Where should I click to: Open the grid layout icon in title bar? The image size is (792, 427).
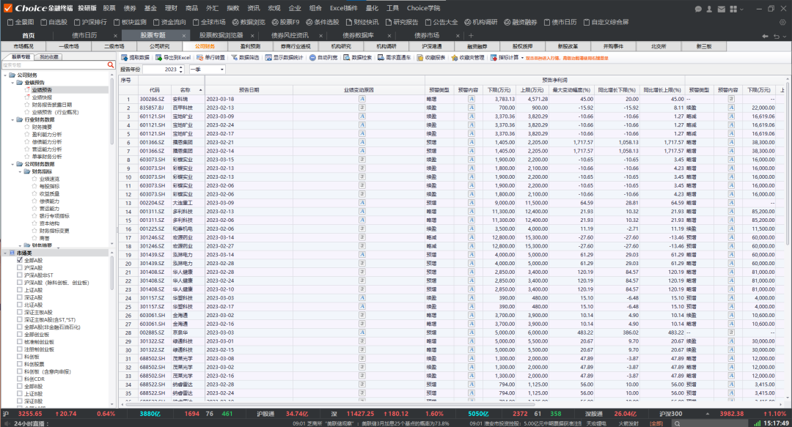coord(733,9)
